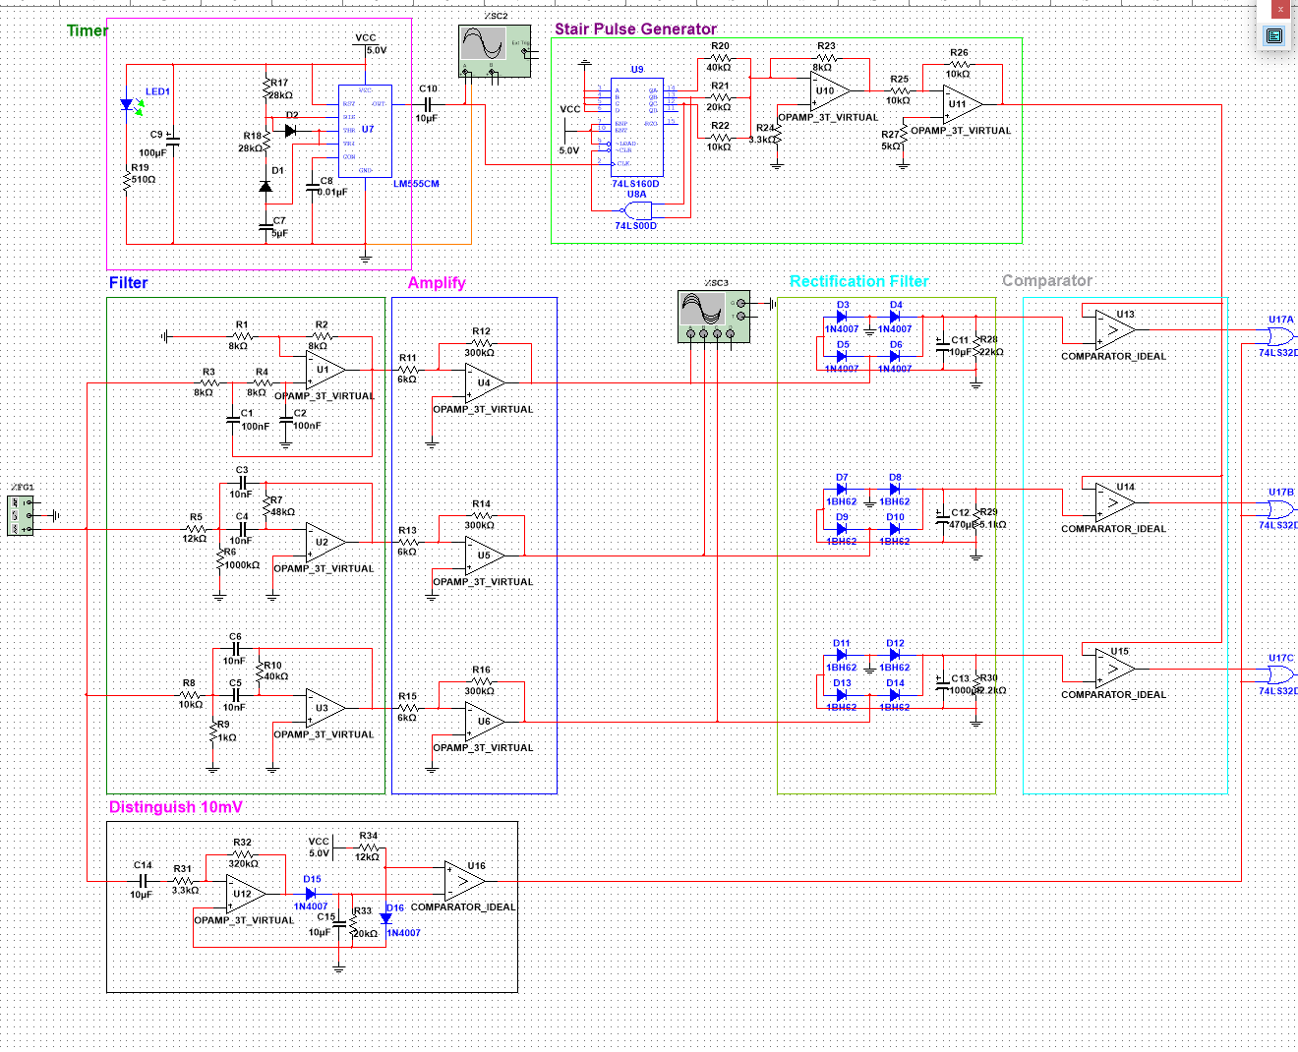Click the "74LS00D" part label
Viewport: 1298px width, 1052px height.
pos(636,226)
